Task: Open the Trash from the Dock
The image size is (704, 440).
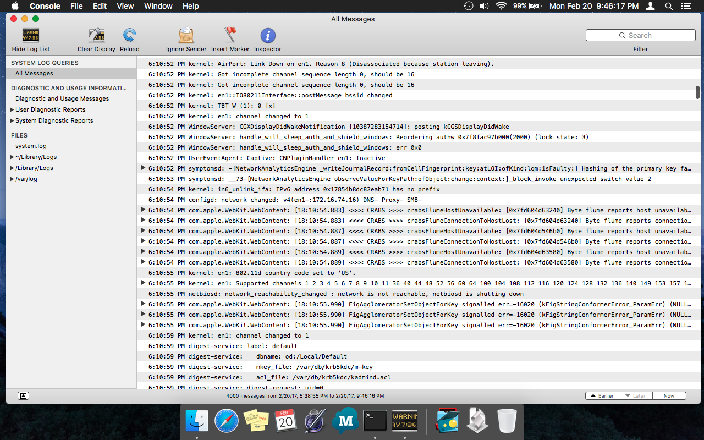Action: click(x=507, y=421)
